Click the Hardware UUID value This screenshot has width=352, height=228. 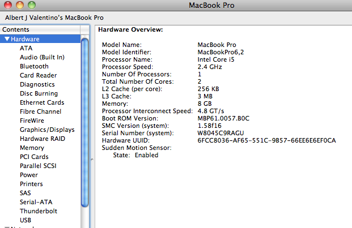click(267, 140)
